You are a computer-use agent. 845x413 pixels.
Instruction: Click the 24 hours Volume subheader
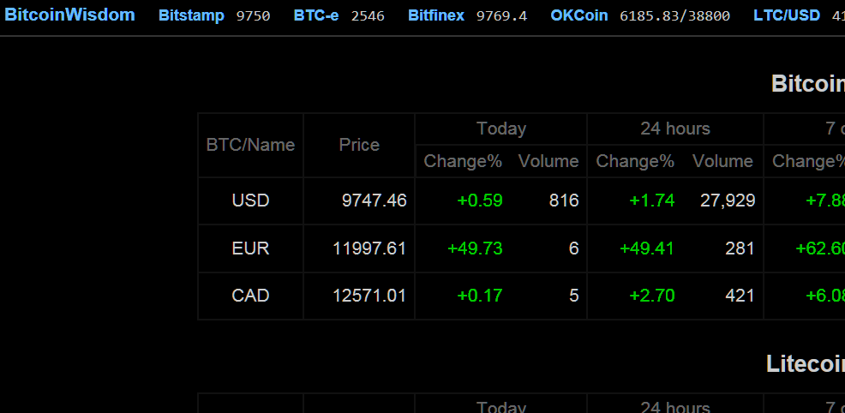pos(722,161)
